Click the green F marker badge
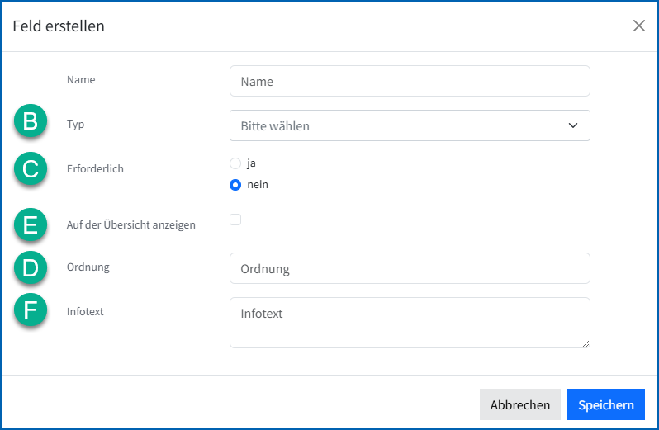The width and height of the screenshot is (659, 430). click(31, 311)
